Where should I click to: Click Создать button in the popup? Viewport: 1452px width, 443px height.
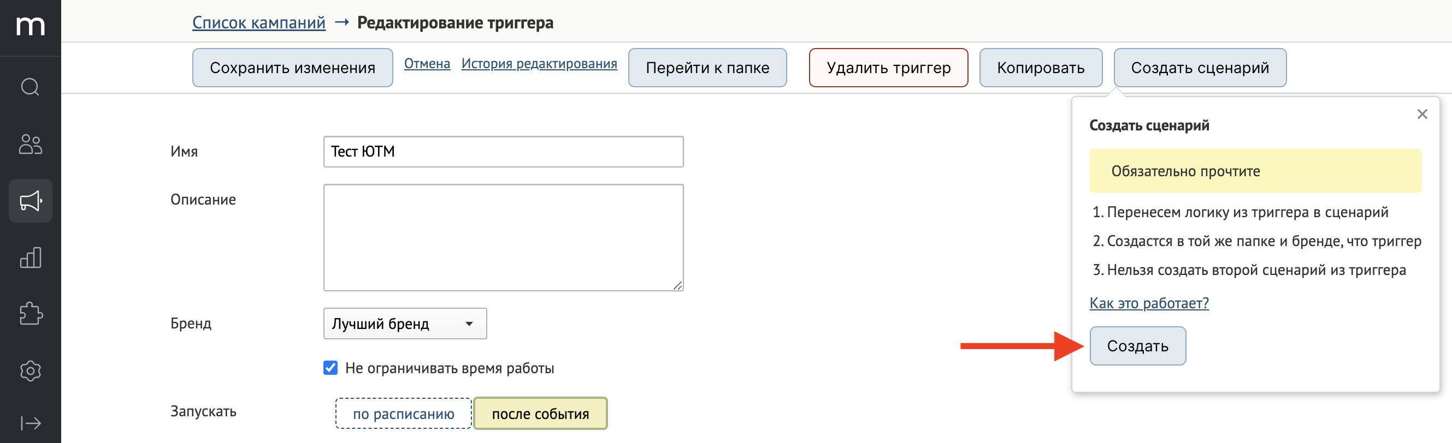pos(1137,346)
